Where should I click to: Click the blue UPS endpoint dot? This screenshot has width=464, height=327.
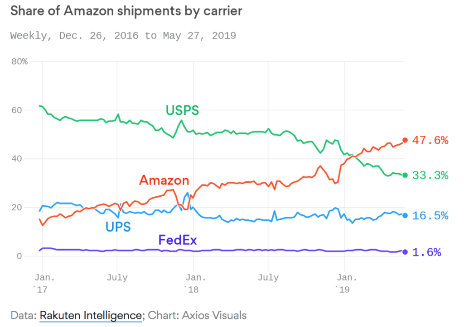point(405,216)
